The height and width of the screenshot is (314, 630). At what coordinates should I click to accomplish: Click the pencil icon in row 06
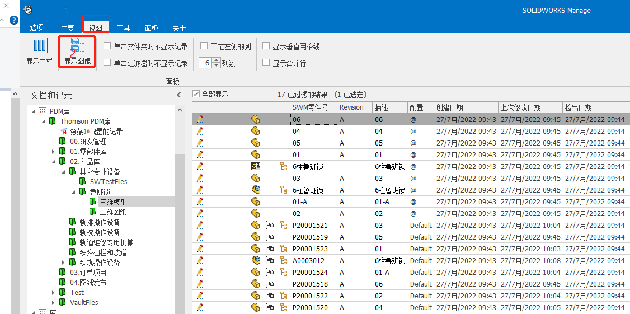[x=200, y=119]
